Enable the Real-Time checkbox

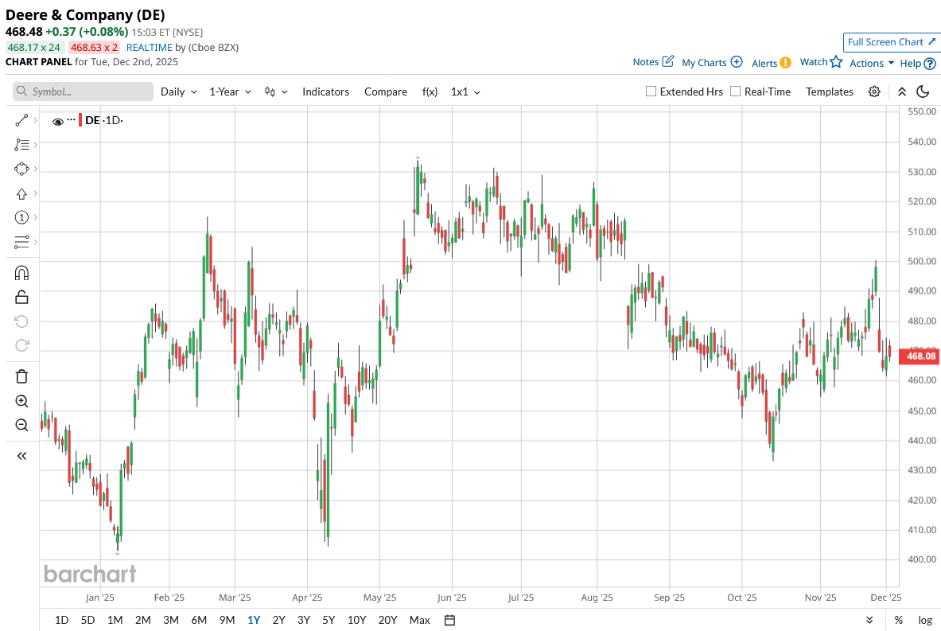coord(735,92)
